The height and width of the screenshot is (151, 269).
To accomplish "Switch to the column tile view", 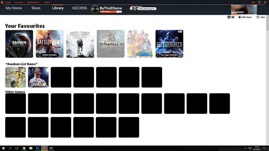I will (233, 17).
